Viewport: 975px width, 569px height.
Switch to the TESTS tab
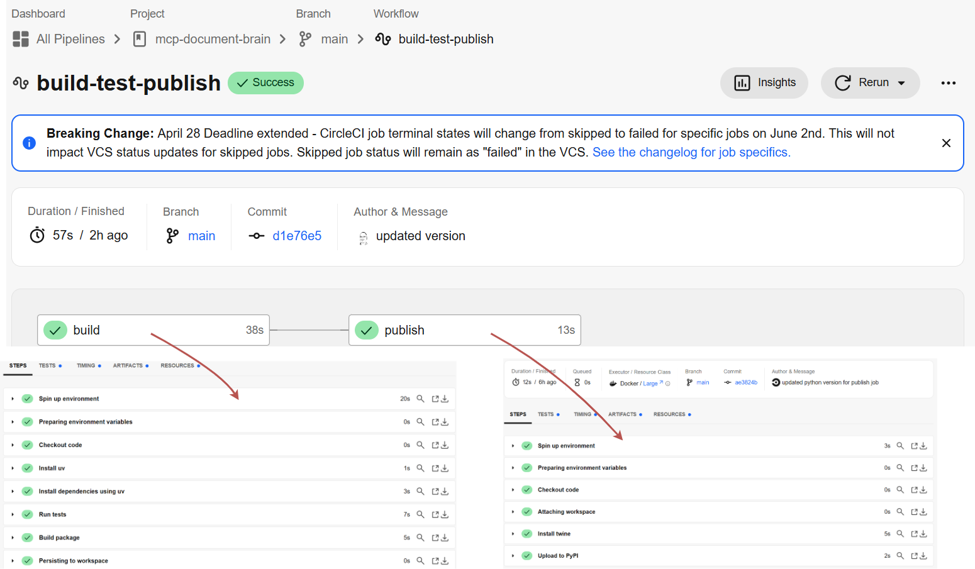[47, 365]
